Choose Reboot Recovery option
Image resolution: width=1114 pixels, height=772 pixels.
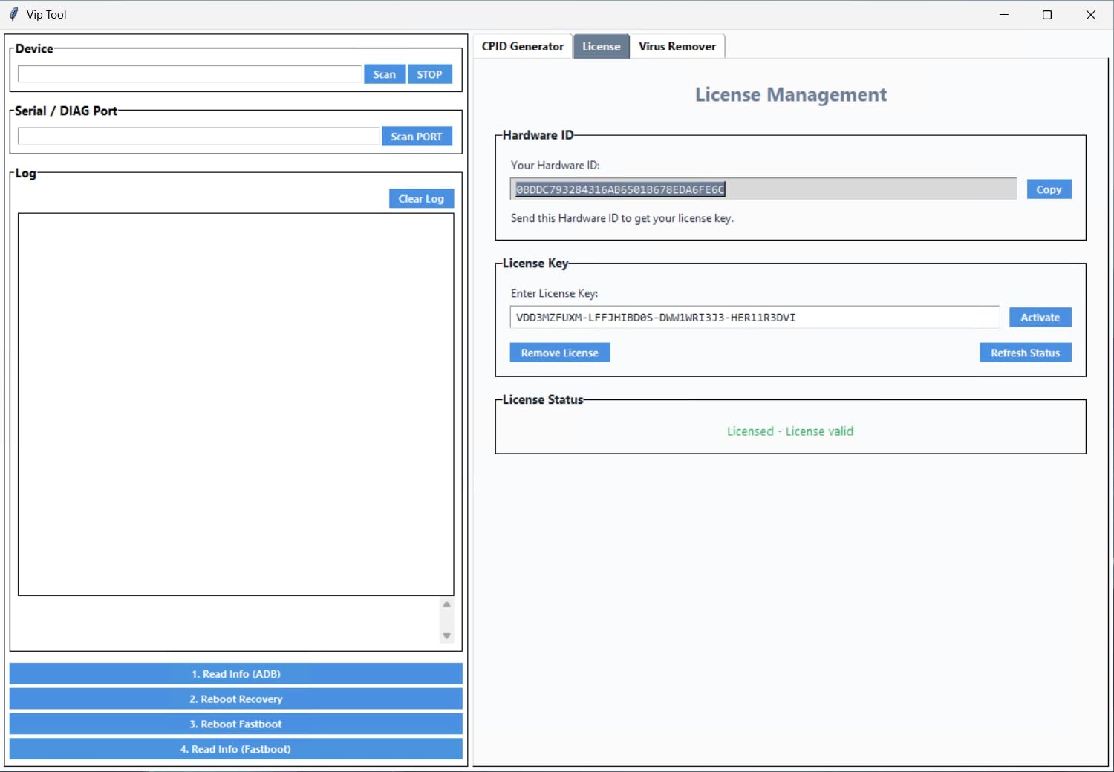tap(235, 699)
